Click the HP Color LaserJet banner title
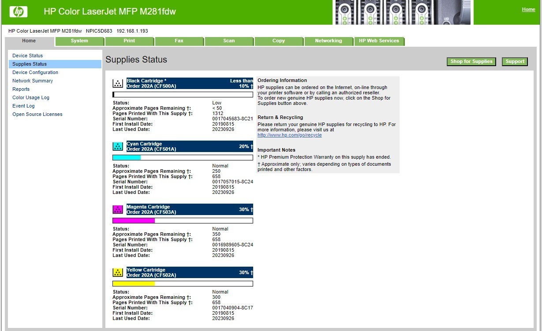The width and height of the screenshot is (542, 331). pyautogui.click(x=110, y=12)
